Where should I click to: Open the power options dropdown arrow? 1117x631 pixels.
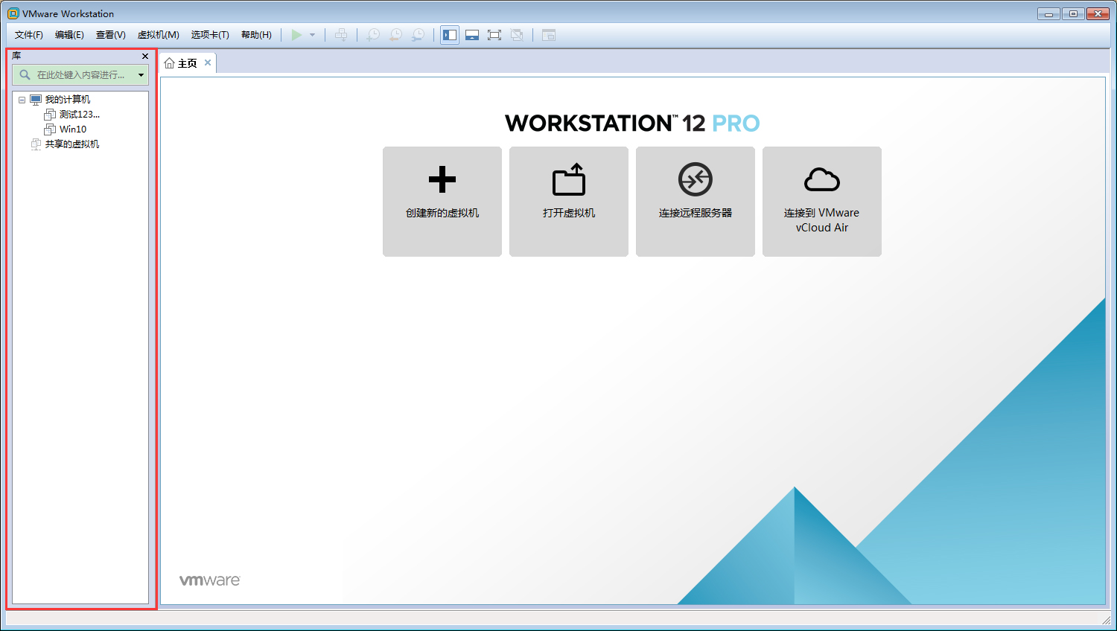pyautogui.click(x=312, y=35)
